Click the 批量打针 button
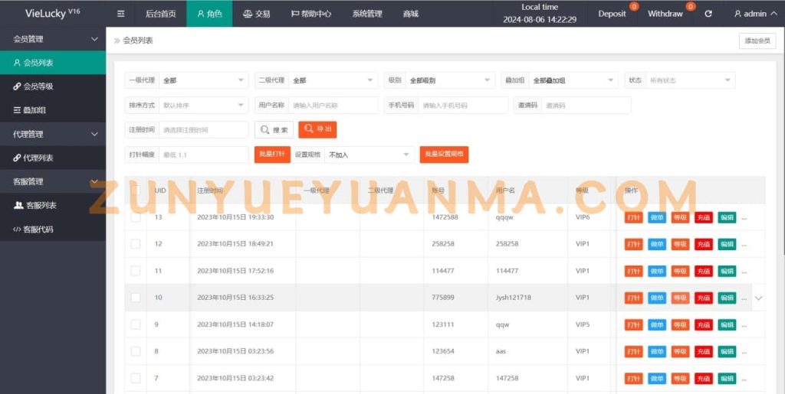 tap(272, 155)
